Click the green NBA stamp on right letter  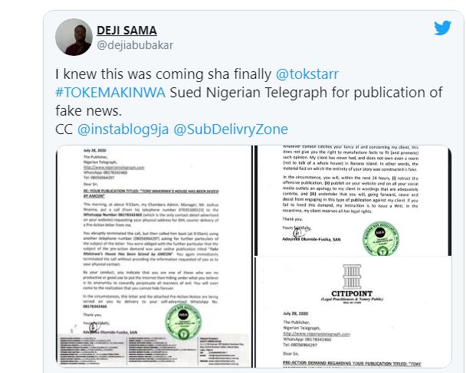point(381,238)
